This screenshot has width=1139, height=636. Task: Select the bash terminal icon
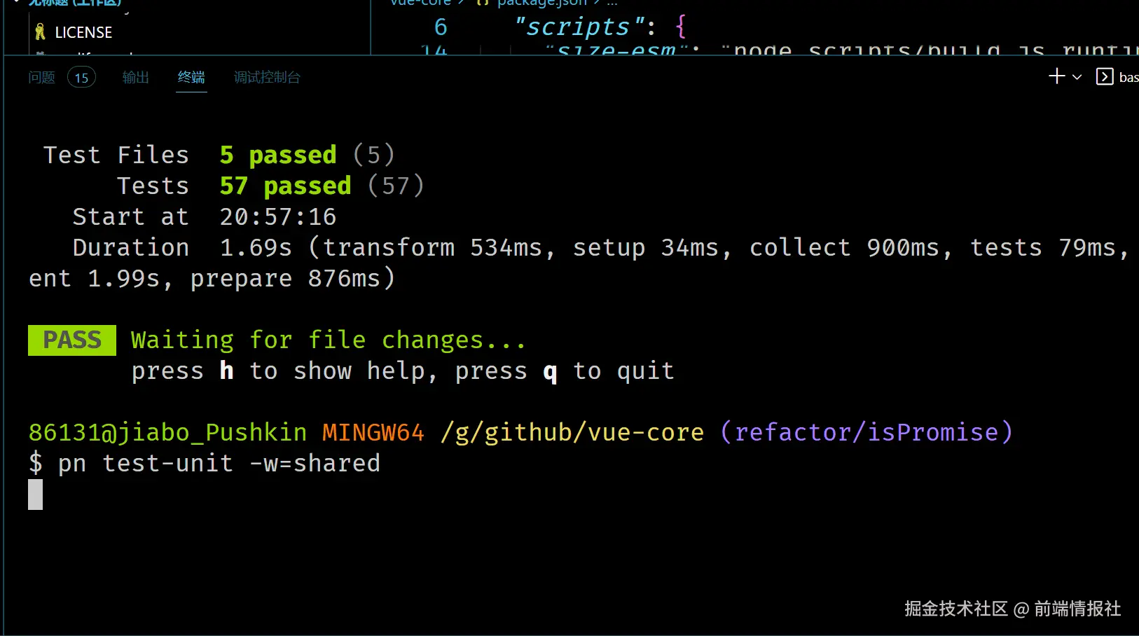(x=1105, y=77)
